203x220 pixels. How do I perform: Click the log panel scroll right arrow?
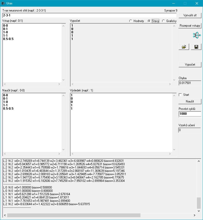point(195,215)
